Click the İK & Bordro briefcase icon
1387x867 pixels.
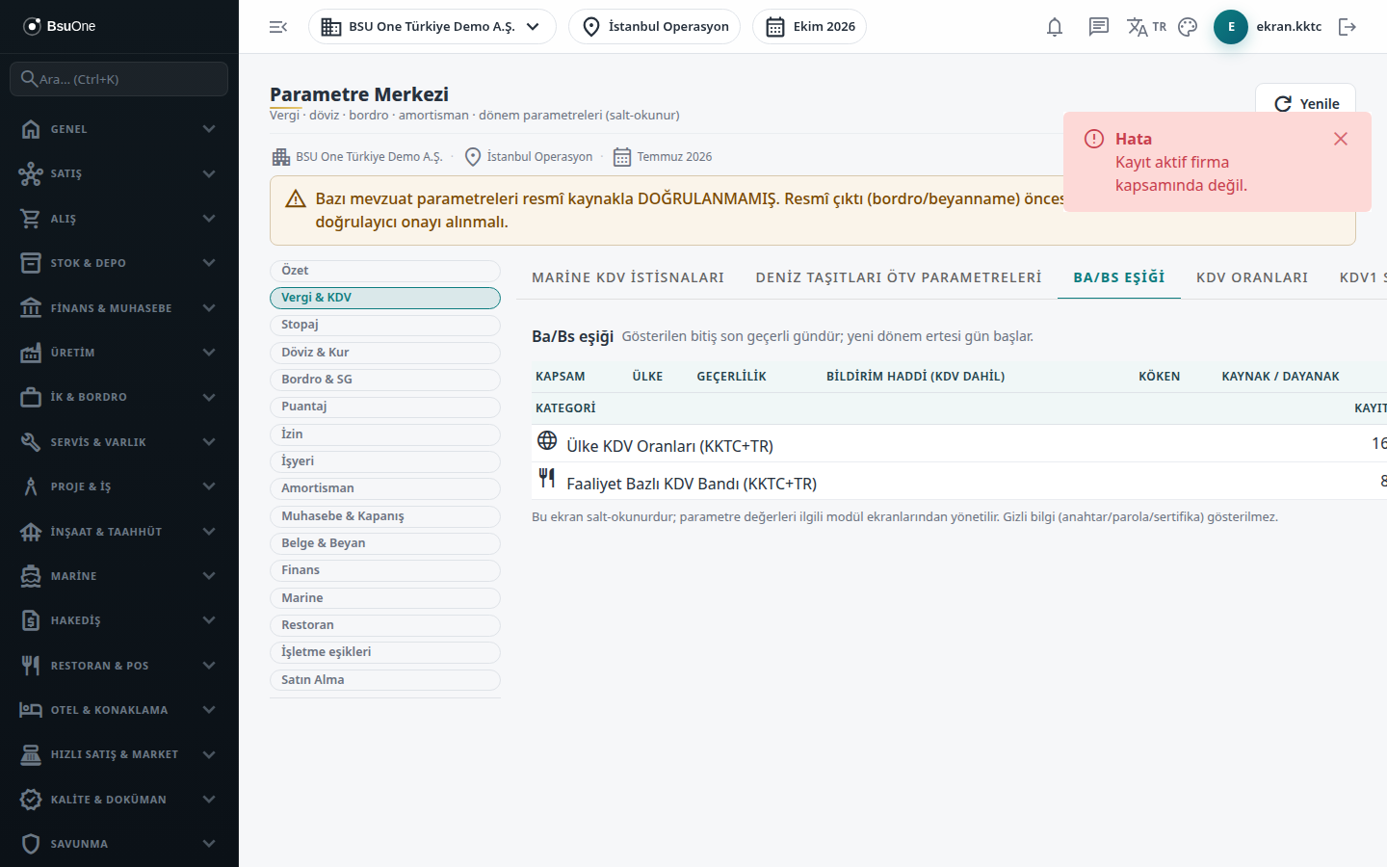tap(31, 397)
